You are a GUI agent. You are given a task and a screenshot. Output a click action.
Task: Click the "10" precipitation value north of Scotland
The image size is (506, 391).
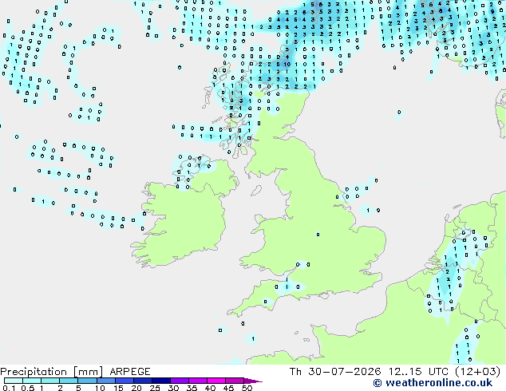287,64
